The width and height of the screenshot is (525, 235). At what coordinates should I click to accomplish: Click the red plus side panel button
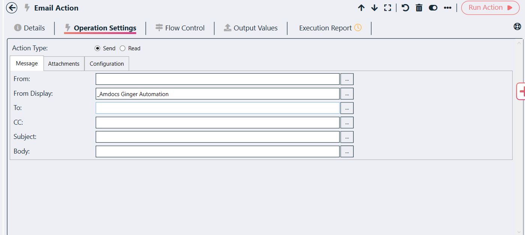click(521, 92)
